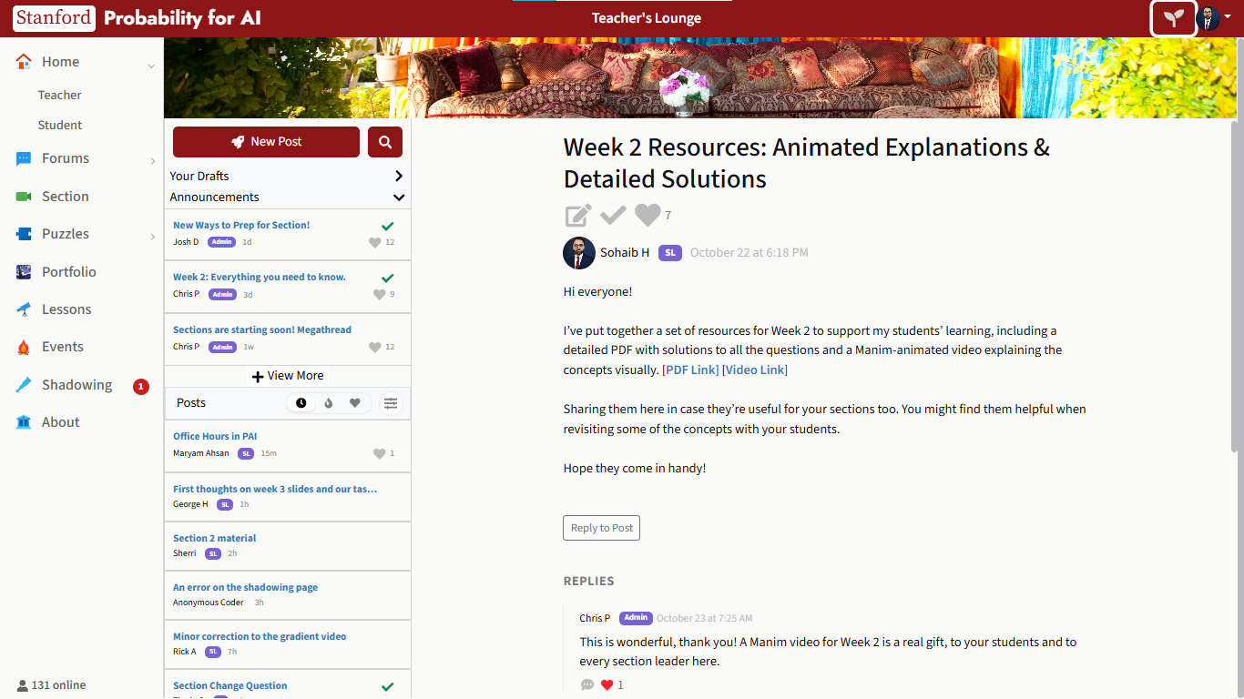Screen dimensions: 1244x699
Task: Sort posts by most recent clock
Action: (301, 403)
